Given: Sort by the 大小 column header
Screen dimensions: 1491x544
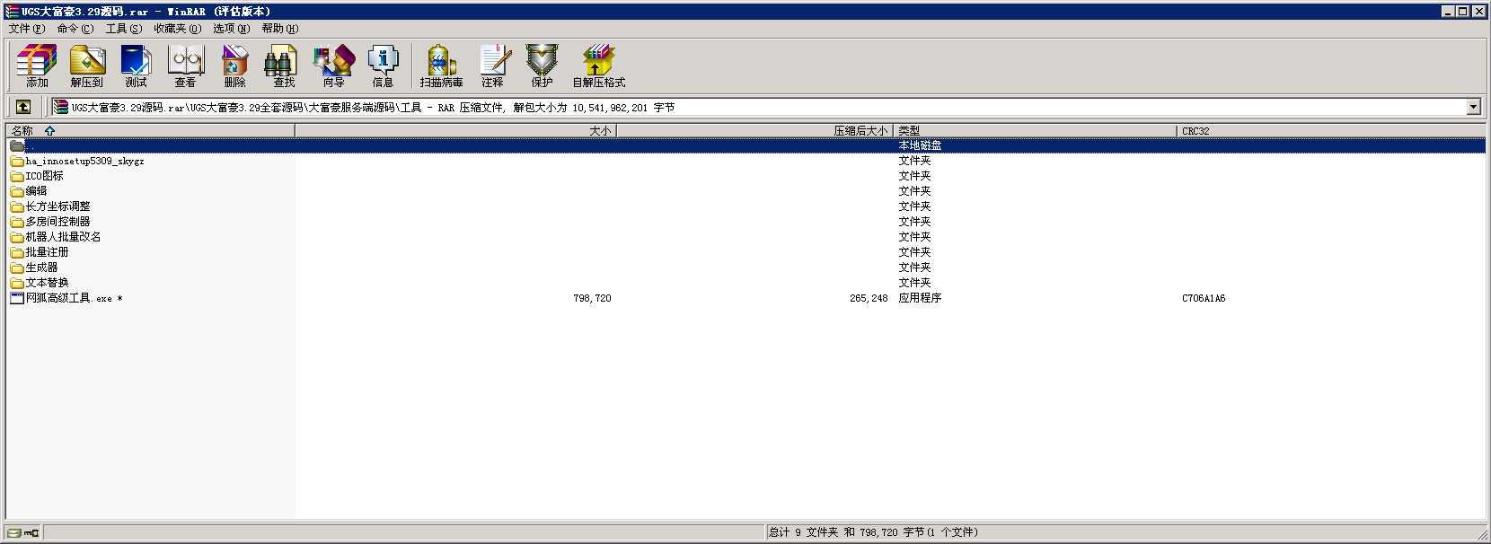Looking at the screenshot, I should [455, 130].
